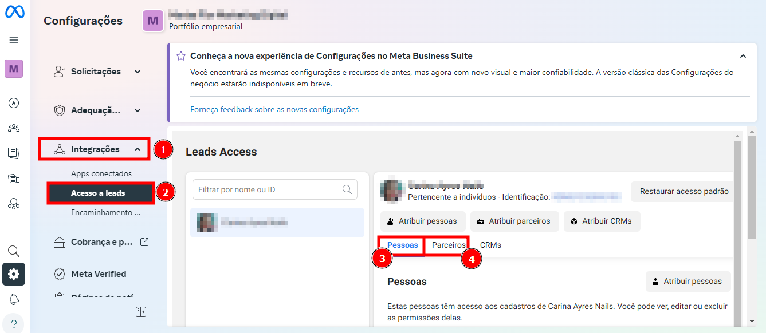Expand the Solicitações section
Screen dimensions: 766x333
[x=138, y=72]
